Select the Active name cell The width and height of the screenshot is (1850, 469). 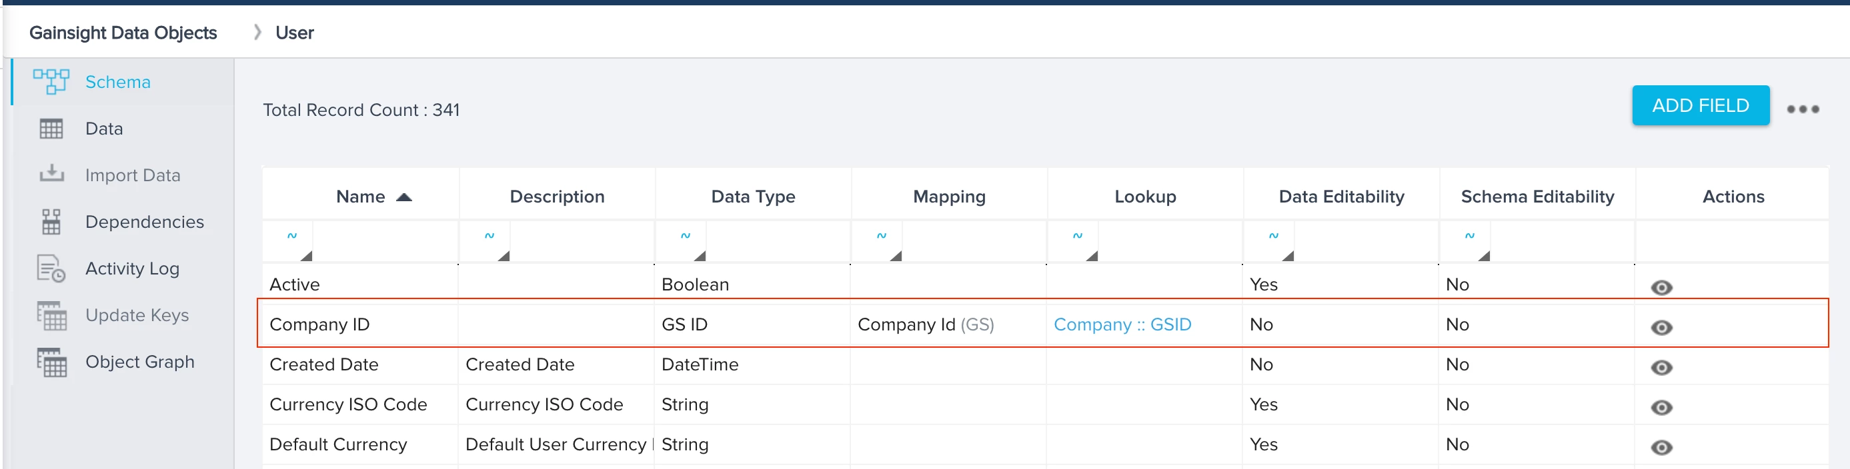pyautogui.click(x=361, y=284)
